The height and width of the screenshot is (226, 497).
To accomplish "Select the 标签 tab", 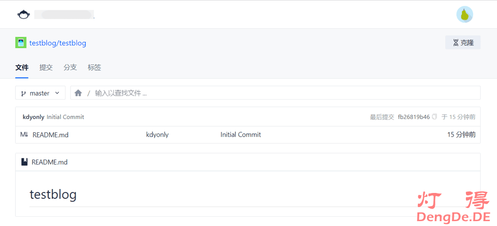I will point(95,68).
